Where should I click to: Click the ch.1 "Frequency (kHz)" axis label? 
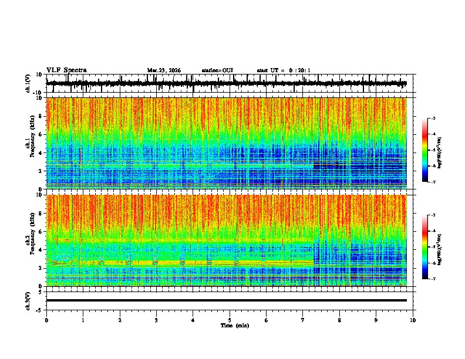point(32,137)
